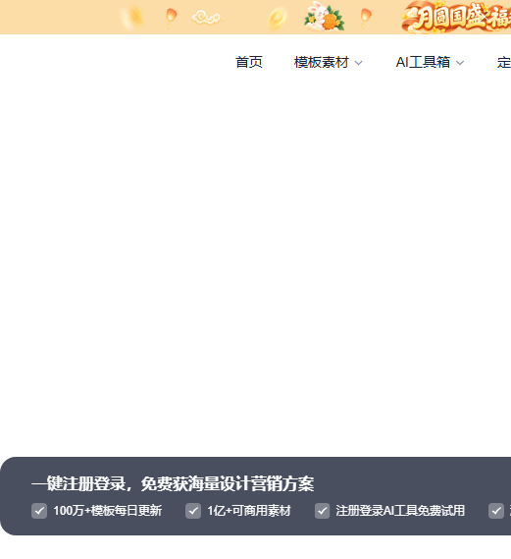Open the 模板素材 menu

(322, 63)
